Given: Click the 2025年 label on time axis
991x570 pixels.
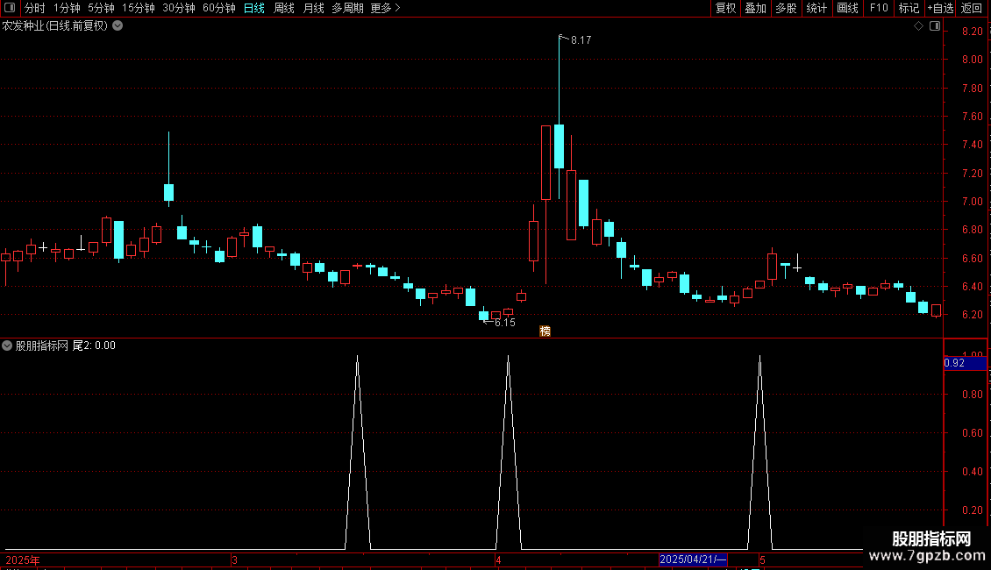Looking at the screenshot, I should pyautogui.click(x=23, y=560).
